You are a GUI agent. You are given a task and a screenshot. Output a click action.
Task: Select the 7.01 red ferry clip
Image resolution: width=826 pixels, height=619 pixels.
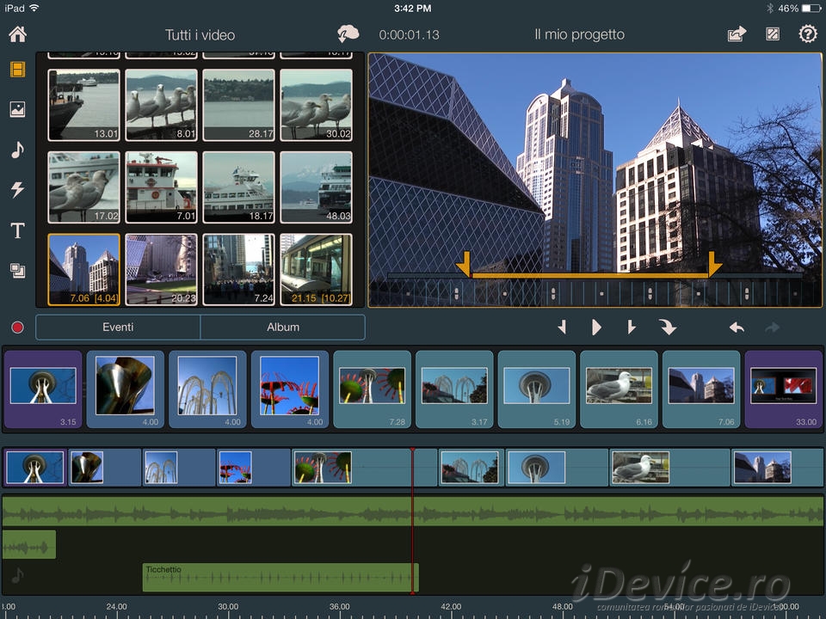click(161, 187)
